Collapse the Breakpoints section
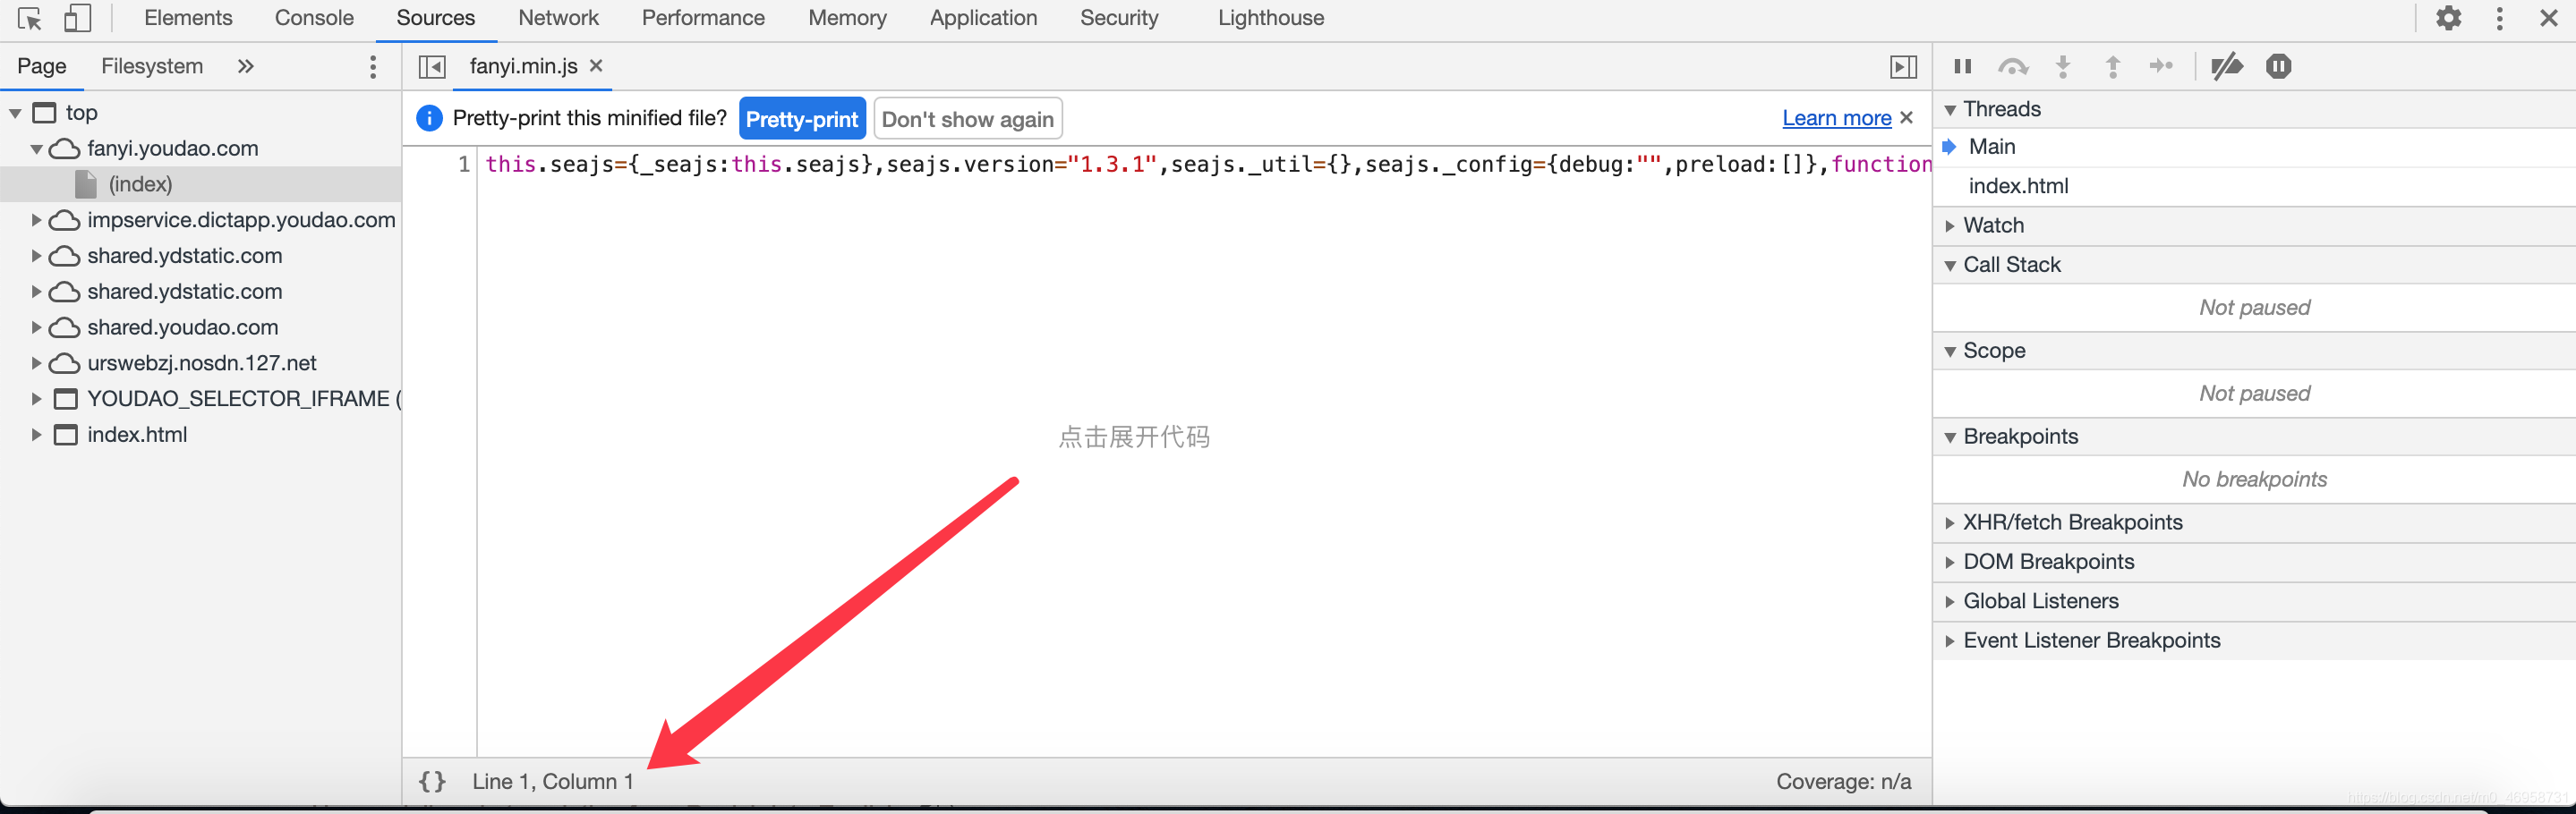Image resolution: width=2576 pixels, height=814 pixels. [x=2254, y=437]
